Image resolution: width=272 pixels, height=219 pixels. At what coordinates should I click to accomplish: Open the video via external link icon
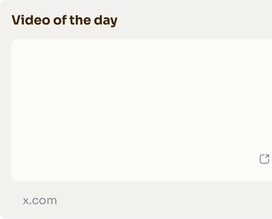(265, 159)
